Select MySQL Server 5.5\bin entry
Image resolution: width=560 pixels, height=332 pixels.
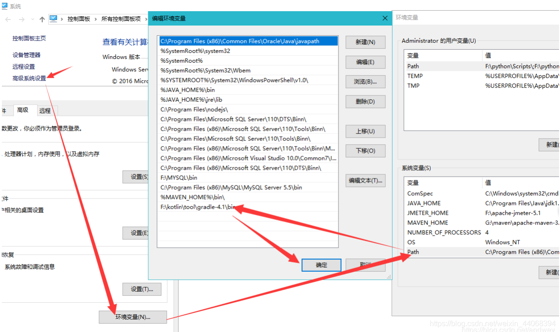pyautogui.click(x=248, y=187)
